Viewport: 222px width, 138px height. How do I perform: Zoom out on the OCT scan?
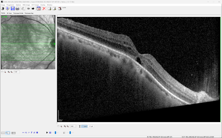point(68,126)
